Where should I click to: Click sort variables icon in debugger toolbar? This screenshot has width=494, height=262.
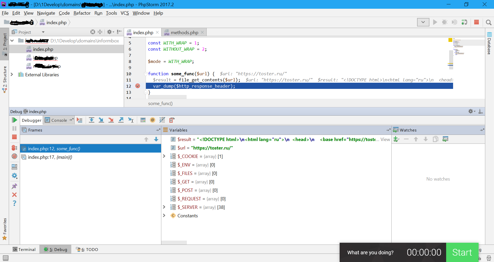[162, 120]
